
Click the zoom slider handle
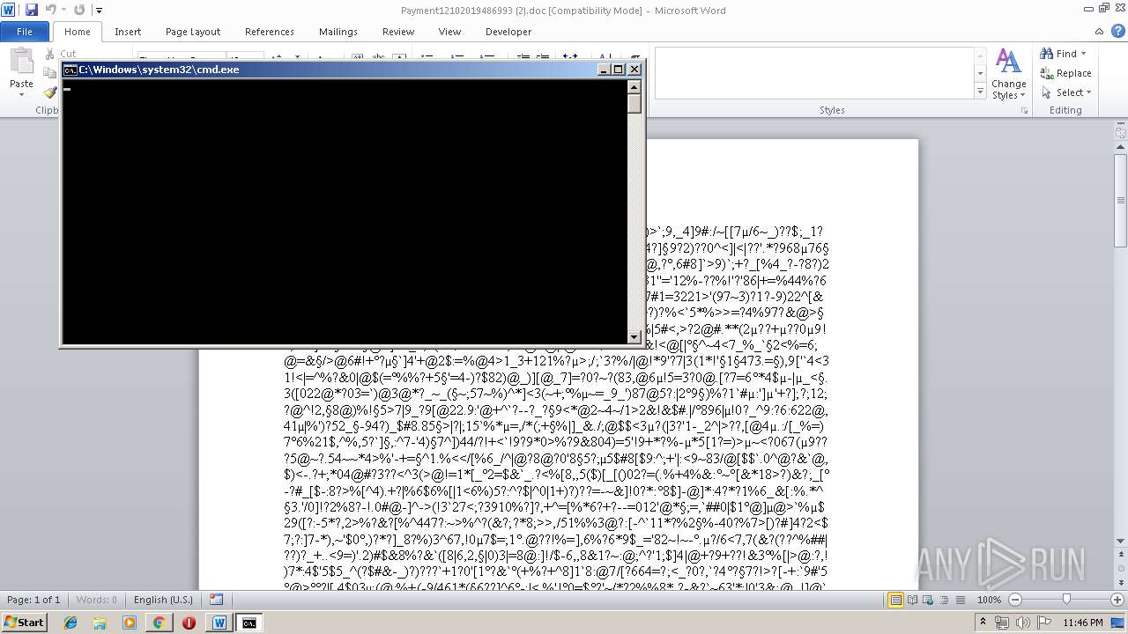[x=1066, y=600]
